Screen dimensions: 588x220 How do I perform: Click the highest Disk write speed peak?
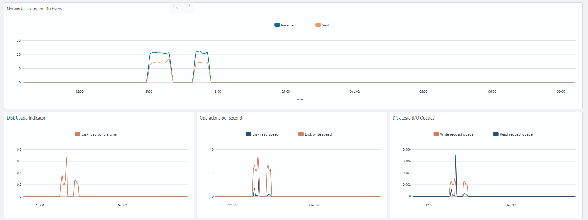pyautogui.click(x=258, y=156)
